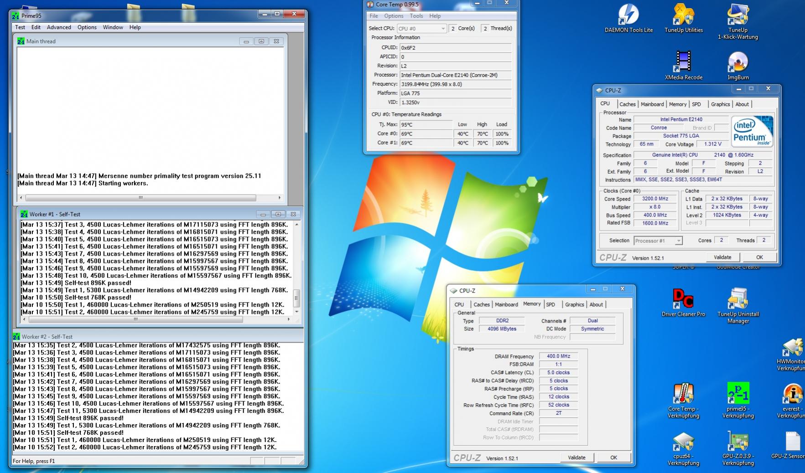Viewport: 805px width, 473px height.
Task: Click the Intel Pentium inside logo
Action: point(752,131)
